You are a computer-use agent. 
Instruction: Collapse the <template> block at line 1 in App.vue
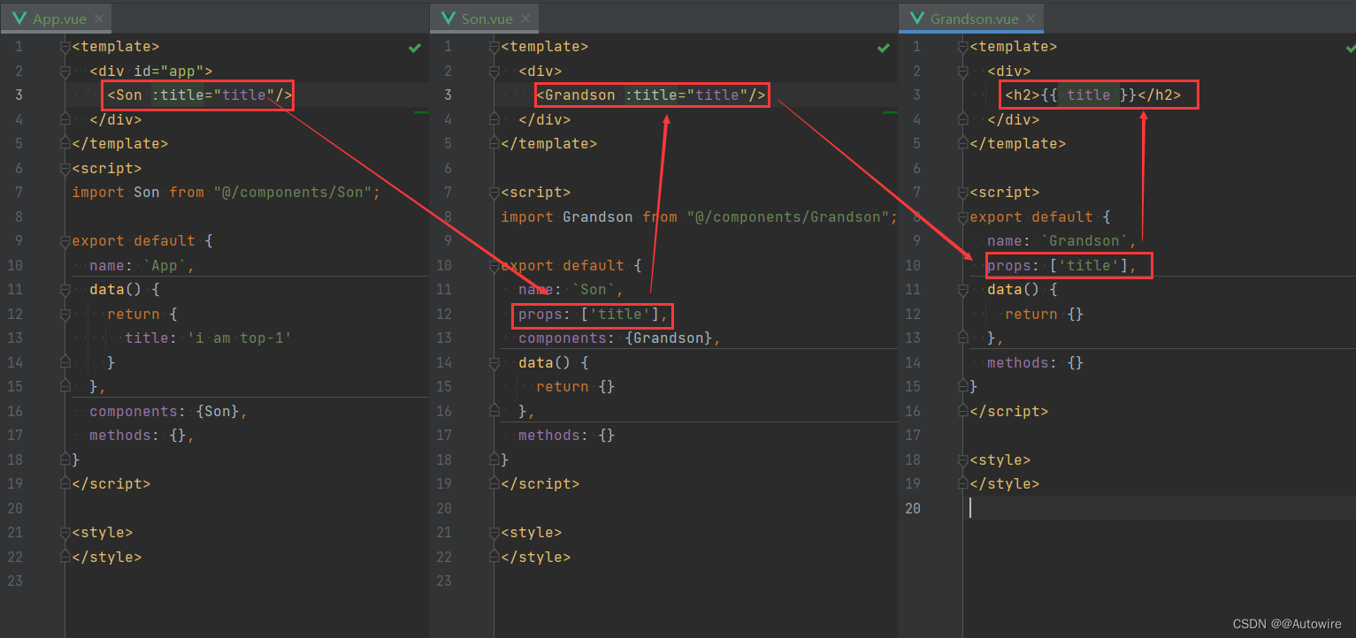pyautogui.click(x=65, y=47)
